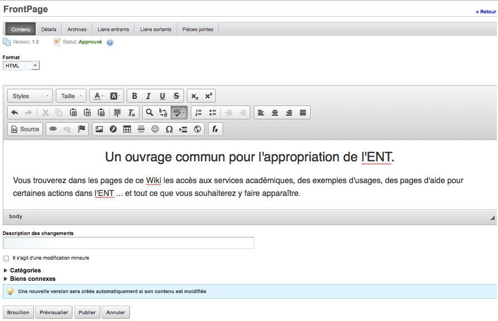The height and width of the screenshot is (321, 498).
Task: Insert a special character with omega icon
Action: point(169,130)
